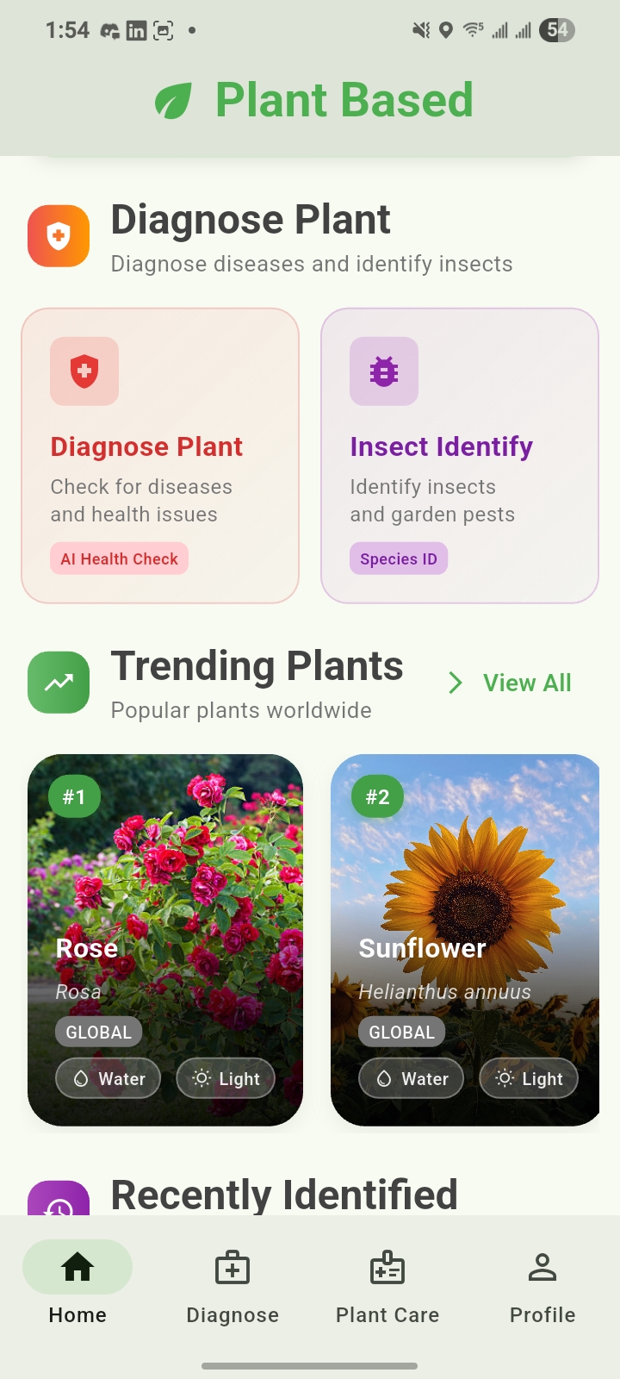Open the Trending Plants trending arrow icon
The image size is (620, 1379).
click(58, 682)
